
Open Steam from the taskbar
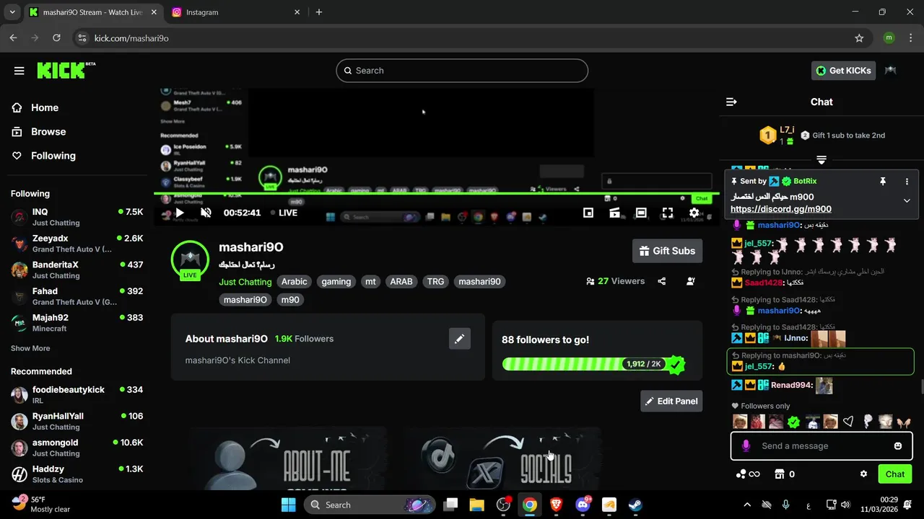point(635,505)
